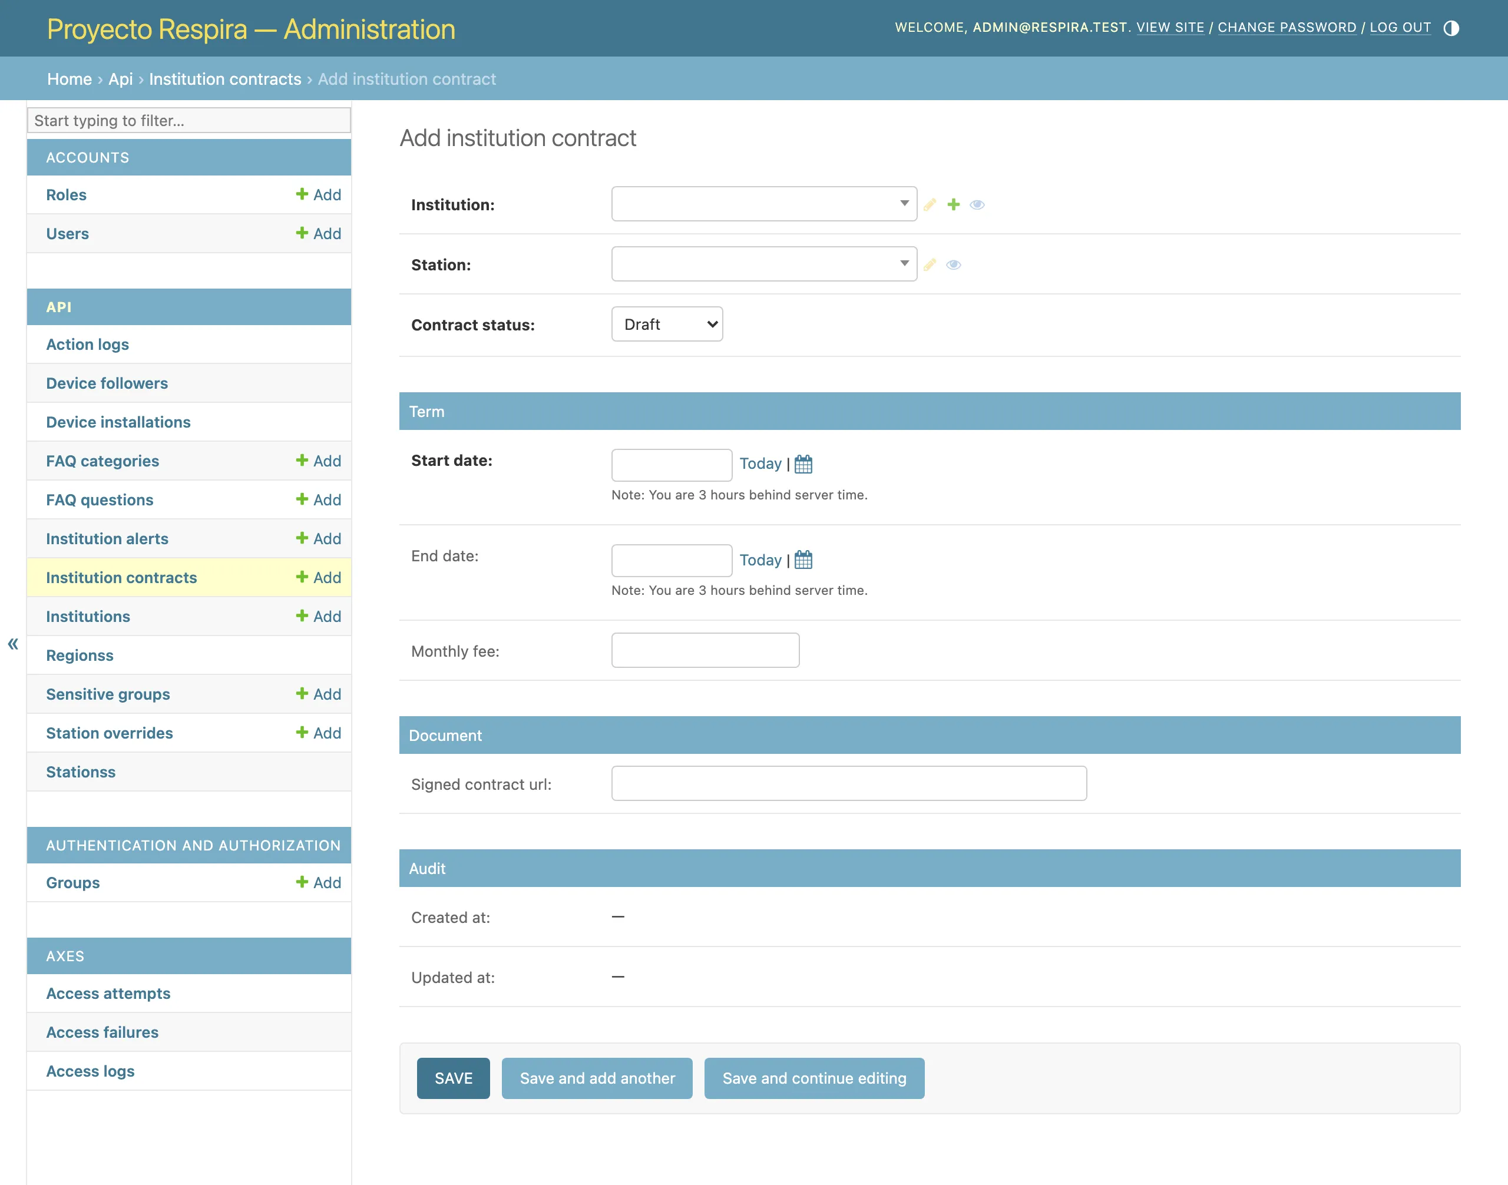This screenshot has height=1185, width=1508.
Task: Click the ACCOUNTS section header
Action: 87,157
